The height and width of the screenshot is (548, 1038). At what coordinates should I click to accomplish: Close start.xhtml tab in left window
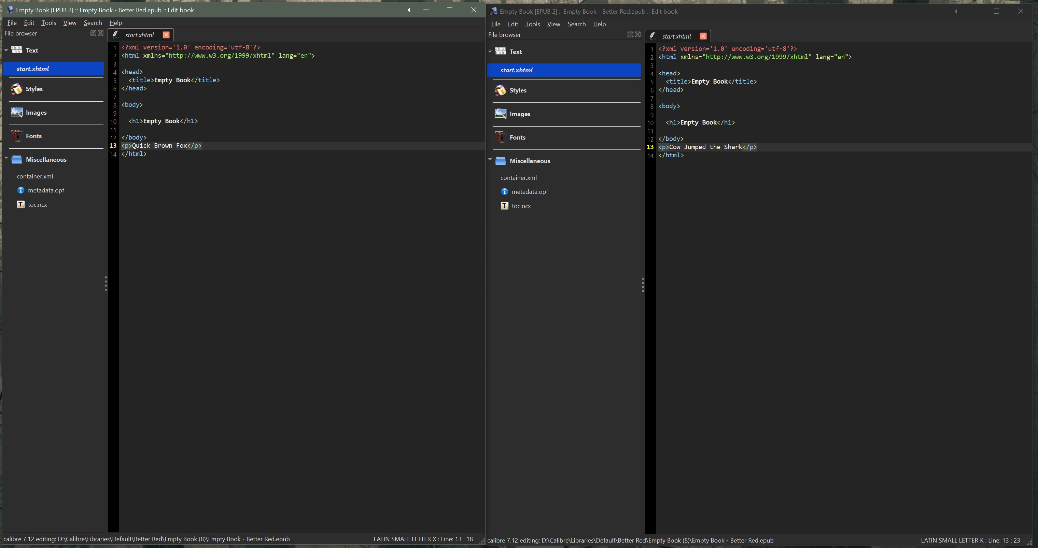click(166, 35)
